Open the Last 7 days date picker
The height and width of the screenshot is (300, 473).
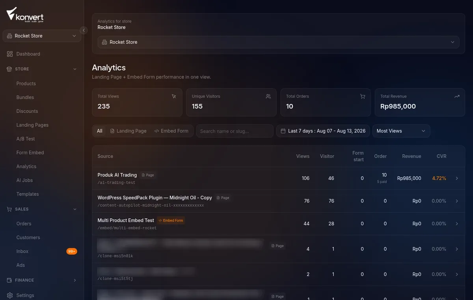[x=323, y=131]
